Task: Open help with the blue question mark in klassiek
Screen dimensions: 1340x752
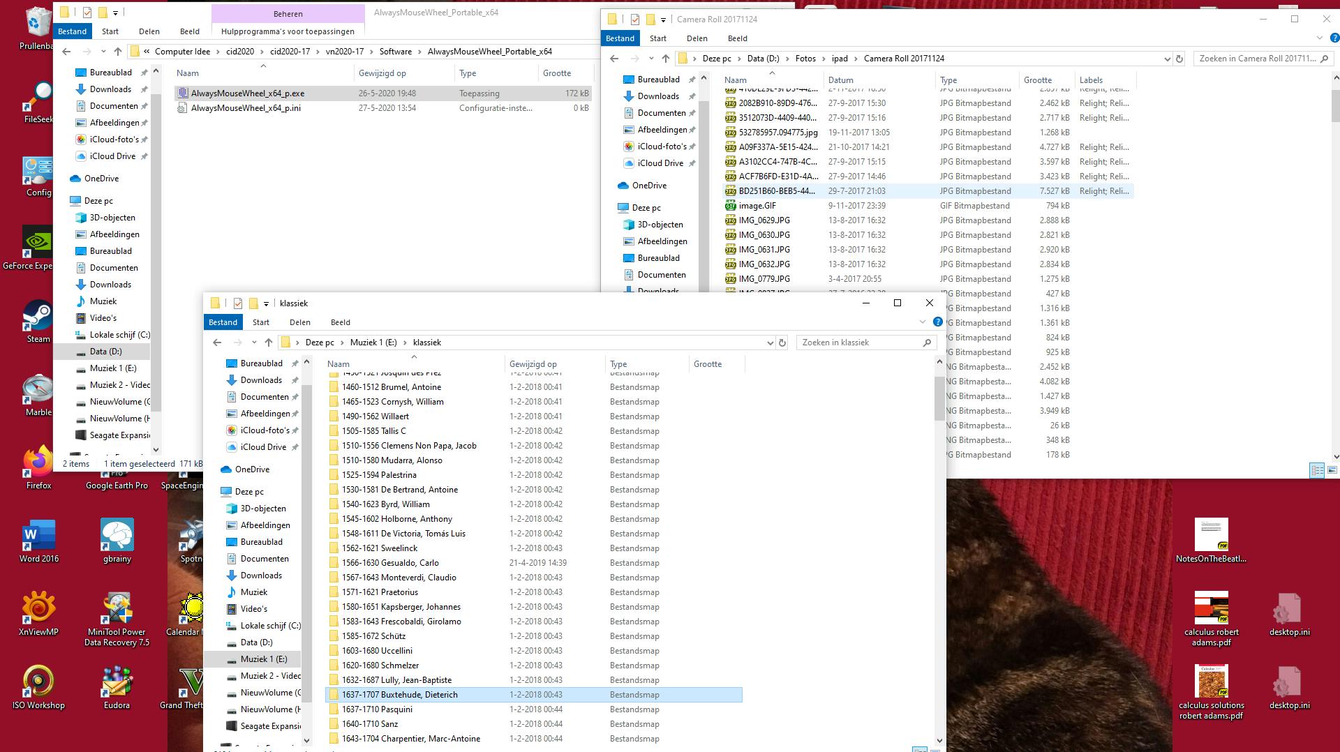Action: tap(938, 322)
